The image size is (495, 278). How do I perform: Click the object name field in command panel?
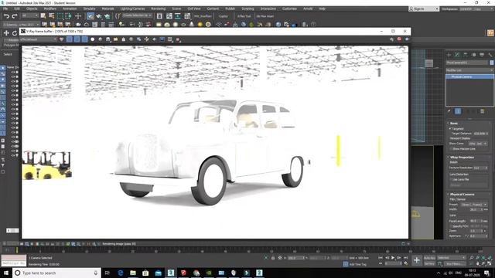point(467,63)
